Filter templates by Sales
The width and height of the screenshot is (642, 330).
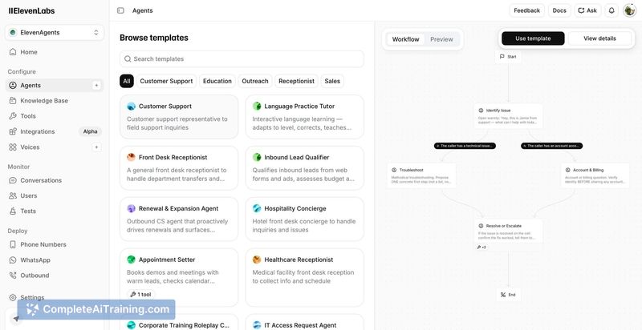point(332,81)
